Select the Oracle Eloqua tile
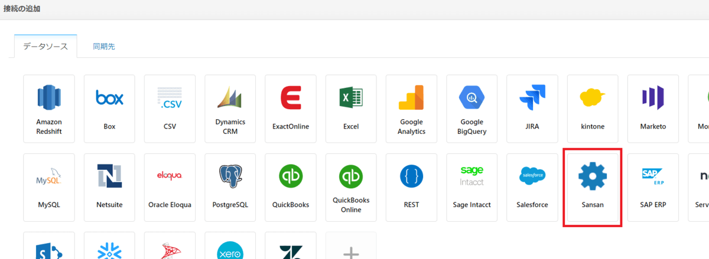The width and height of the screenshot is (709, 259). pyautogui.click(x=170, y=188)
